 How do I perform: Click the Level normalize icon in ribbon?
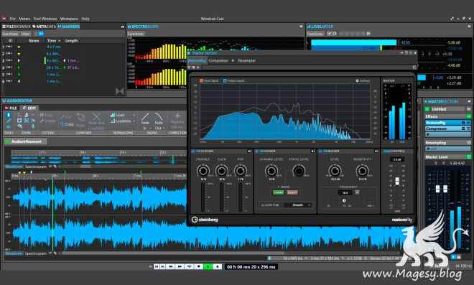(x=113, y=115)
